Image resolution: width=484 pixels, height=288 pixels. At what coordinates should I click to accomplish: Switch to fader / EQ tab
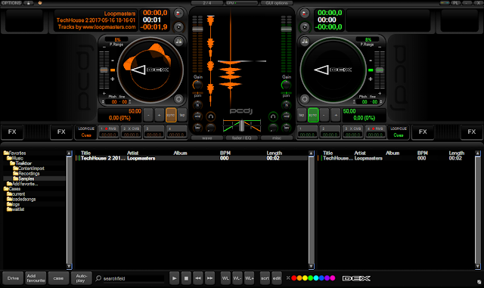[x=242, y=138]
